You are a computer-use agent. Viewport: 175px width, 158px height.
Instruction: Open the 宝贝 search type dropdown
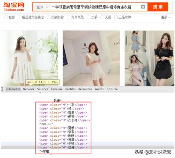(42, 7)
